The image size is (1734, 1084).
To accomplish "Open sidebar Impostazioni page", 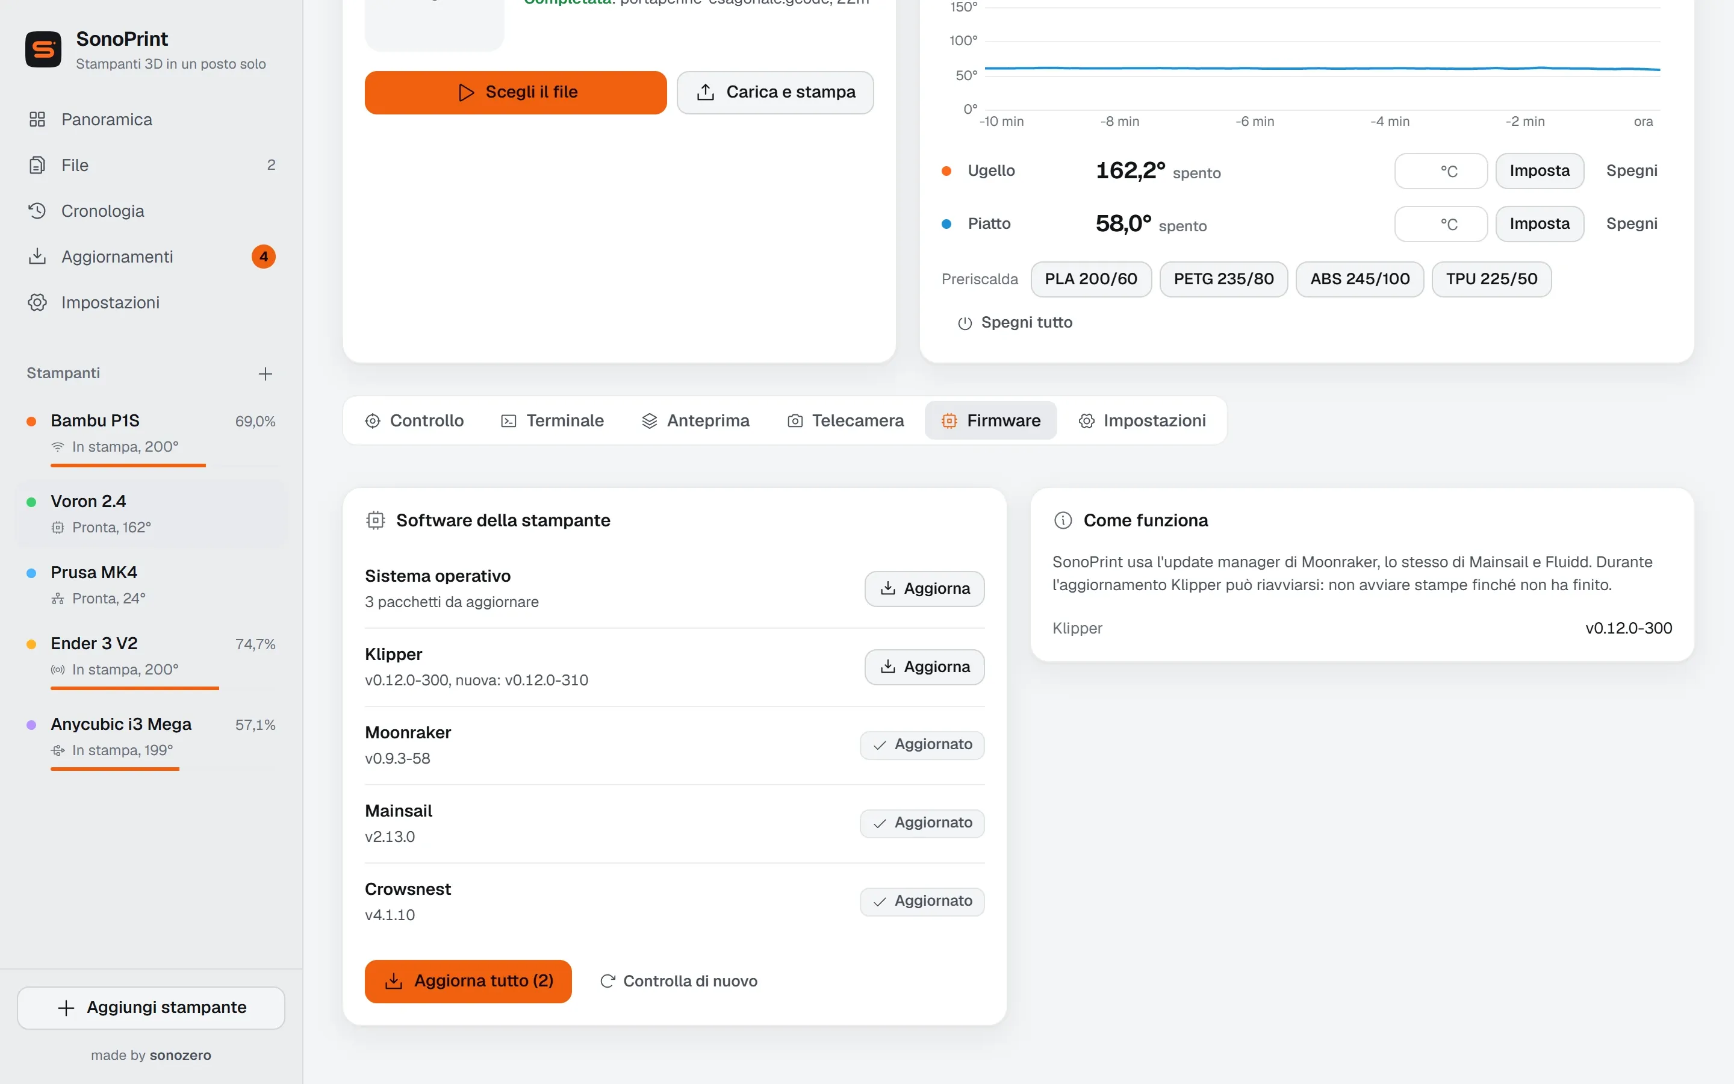I will [x=151, y=302].
